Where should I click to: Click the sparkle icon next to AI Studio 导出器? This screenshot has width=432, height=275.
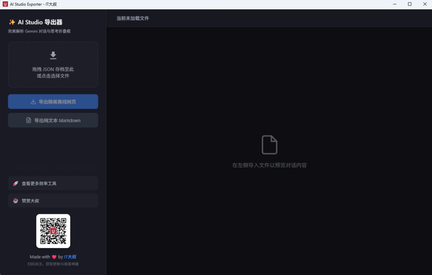(x=12, y=22)
